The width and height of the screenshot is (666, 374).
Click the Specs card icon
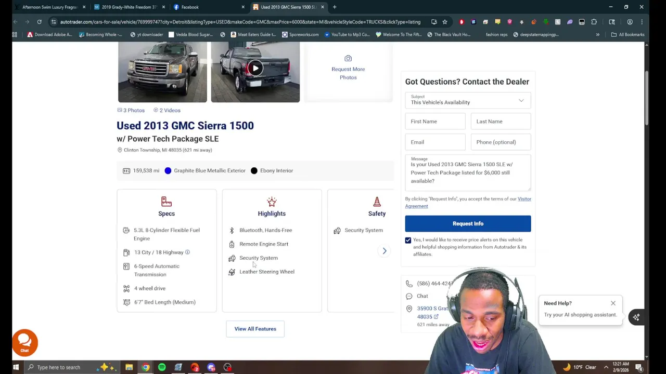166,202
